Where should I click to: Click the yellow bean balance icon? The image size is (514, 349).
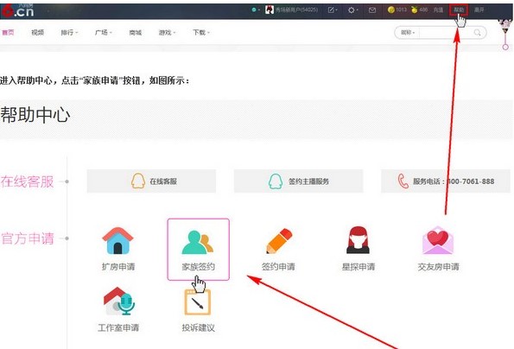click(415, 10)
